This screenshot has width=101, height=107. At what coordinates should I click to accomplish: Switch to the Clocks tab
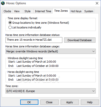(x=7, y=11)
